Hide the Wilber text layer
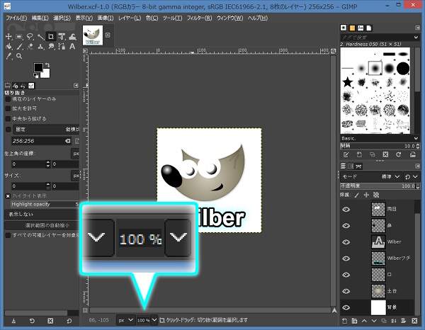 pyautogui.click(x=346, y=241)
